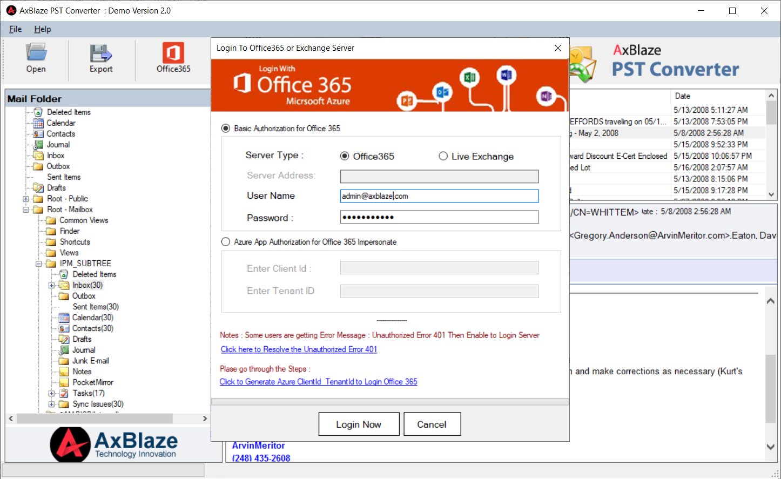Click the Notes folder icon
Screen dimensions: 781x479
click(64, 372)
